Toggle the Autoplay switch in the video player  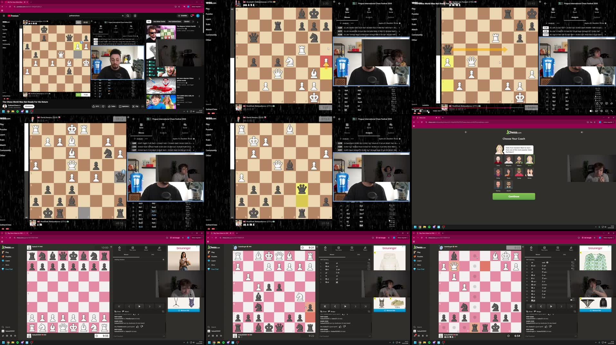pyautogui.click(x=591, y=111)
